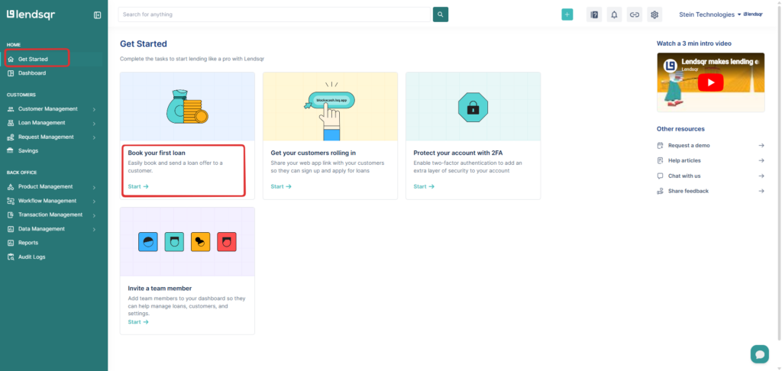Click the green search magnifier button

tap(441, 15)
